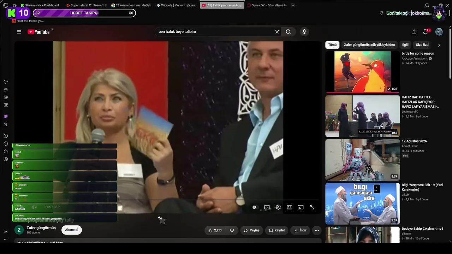Open the Zafer güngörmüş channel name
452x254 pixels.
pyautogui.click(x=41, y=228)
